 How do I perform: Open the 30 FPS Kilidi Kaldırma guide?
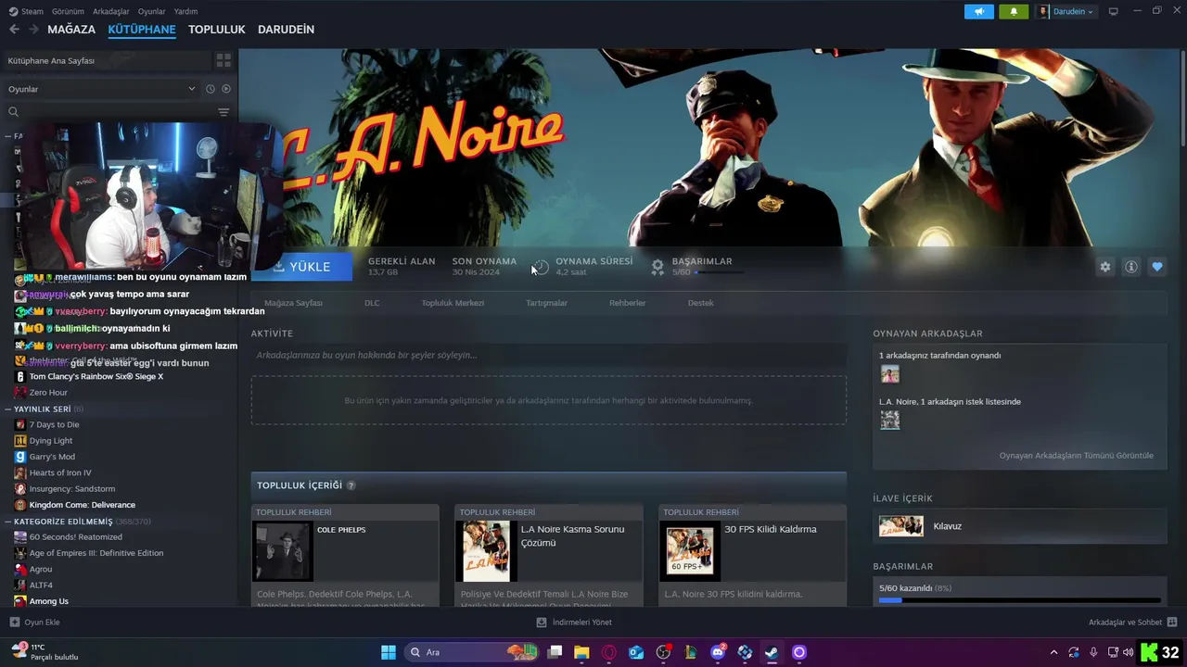click(x=752, y=557)
